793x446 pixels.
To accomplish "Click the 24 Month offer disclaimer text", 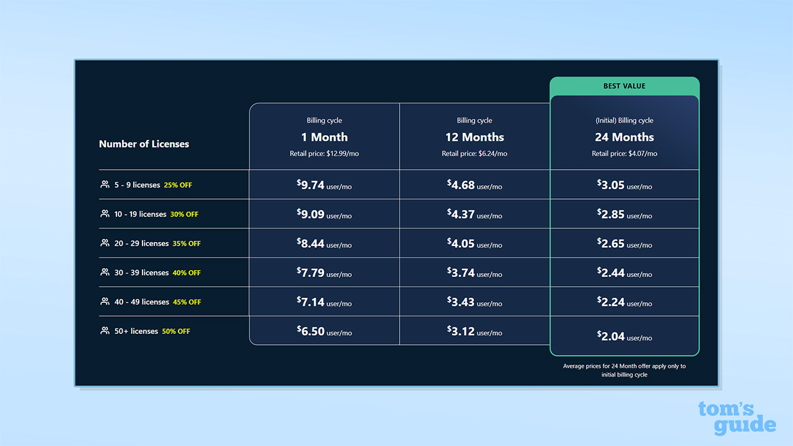I will [624, 370].
